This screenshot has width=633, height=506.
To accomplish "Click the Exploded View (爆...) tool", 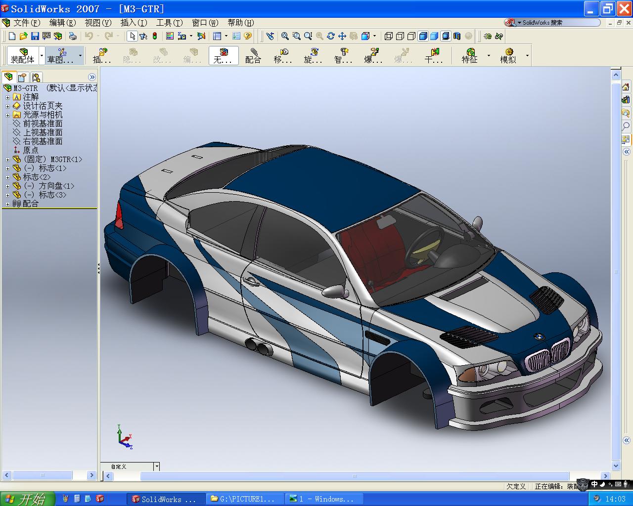I will coord(373,55).
